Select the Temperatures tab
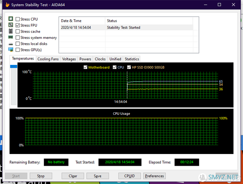The height and width of the screenshot is (184, 243). click(x=23, y=58)
